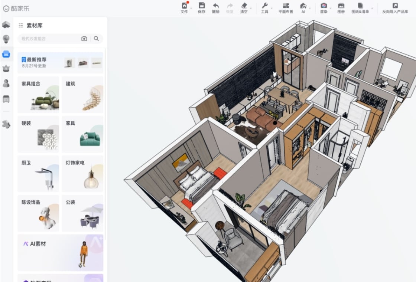Screen dimensions: 416x282
Task: Expand the dropdown arrow next to 文件
Action: click(191, 8)
